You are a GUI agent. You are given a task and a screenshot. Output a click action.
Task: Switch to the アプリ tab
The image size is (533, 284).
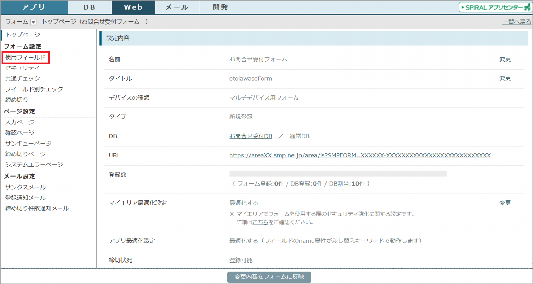click(x=34, y=7)
